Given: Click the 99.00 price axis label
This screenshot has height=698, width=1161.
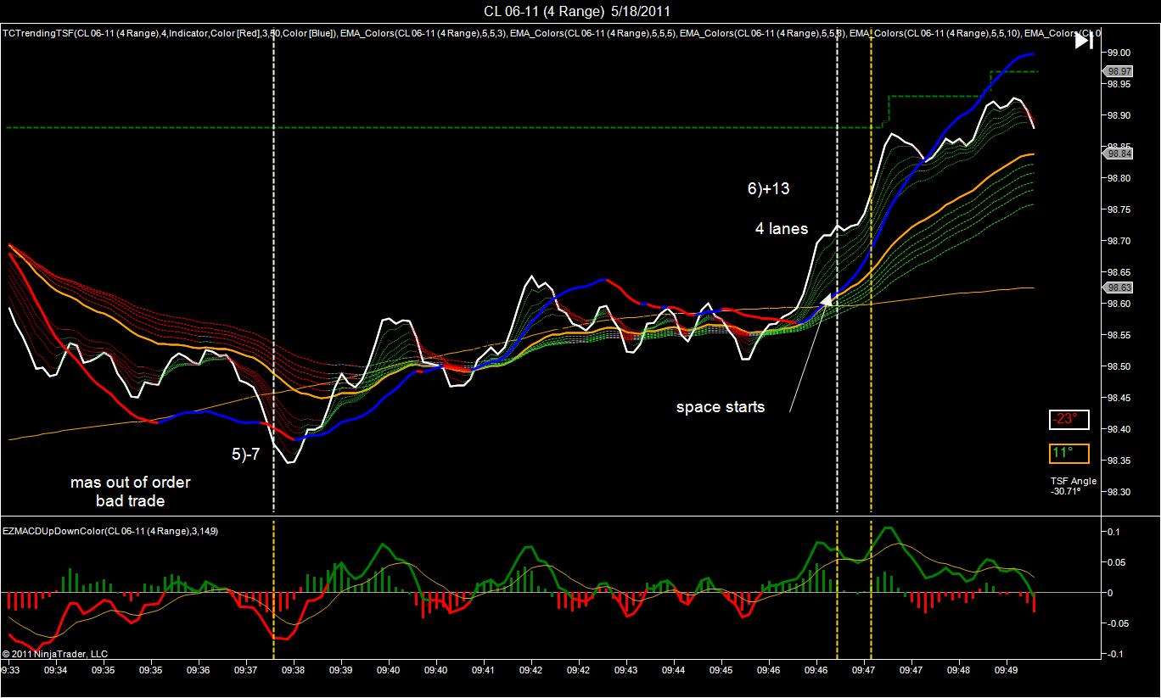Looking at the screenshot, I should point(1119,53).
